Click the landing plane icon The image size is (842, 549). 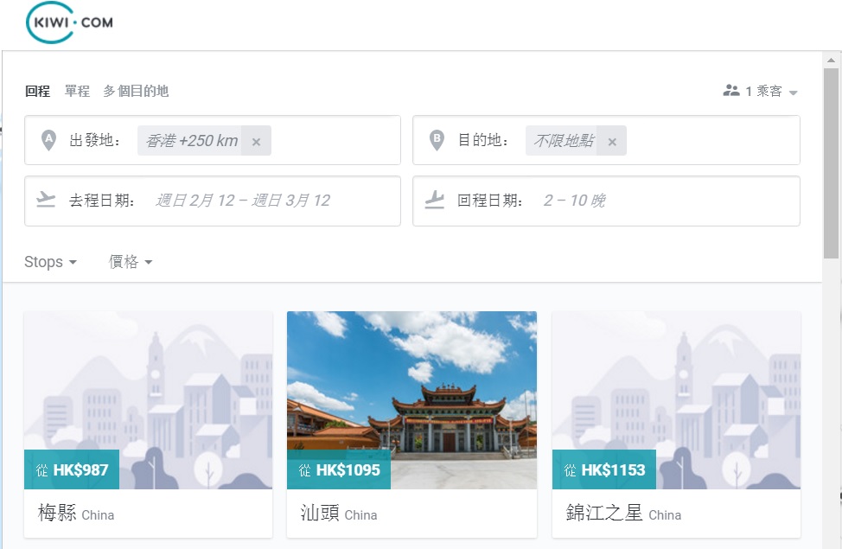click(435, 200)
